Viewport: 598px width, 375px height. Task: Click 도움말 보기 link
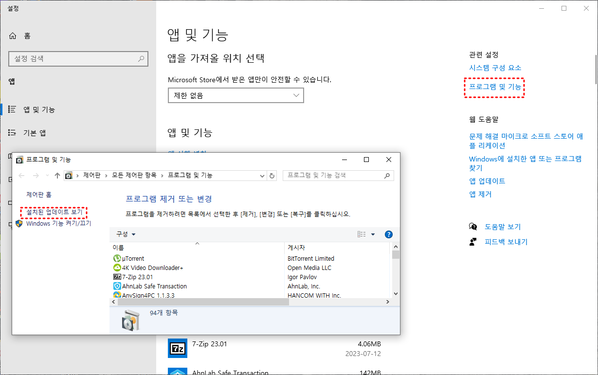(x=503, y=227)
